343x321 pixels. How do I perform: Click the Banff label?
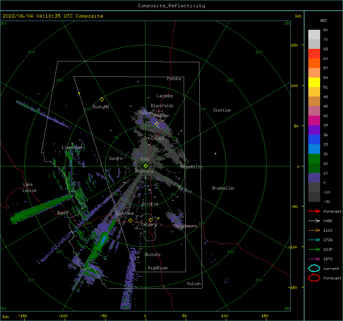click(x=63, y=213)
